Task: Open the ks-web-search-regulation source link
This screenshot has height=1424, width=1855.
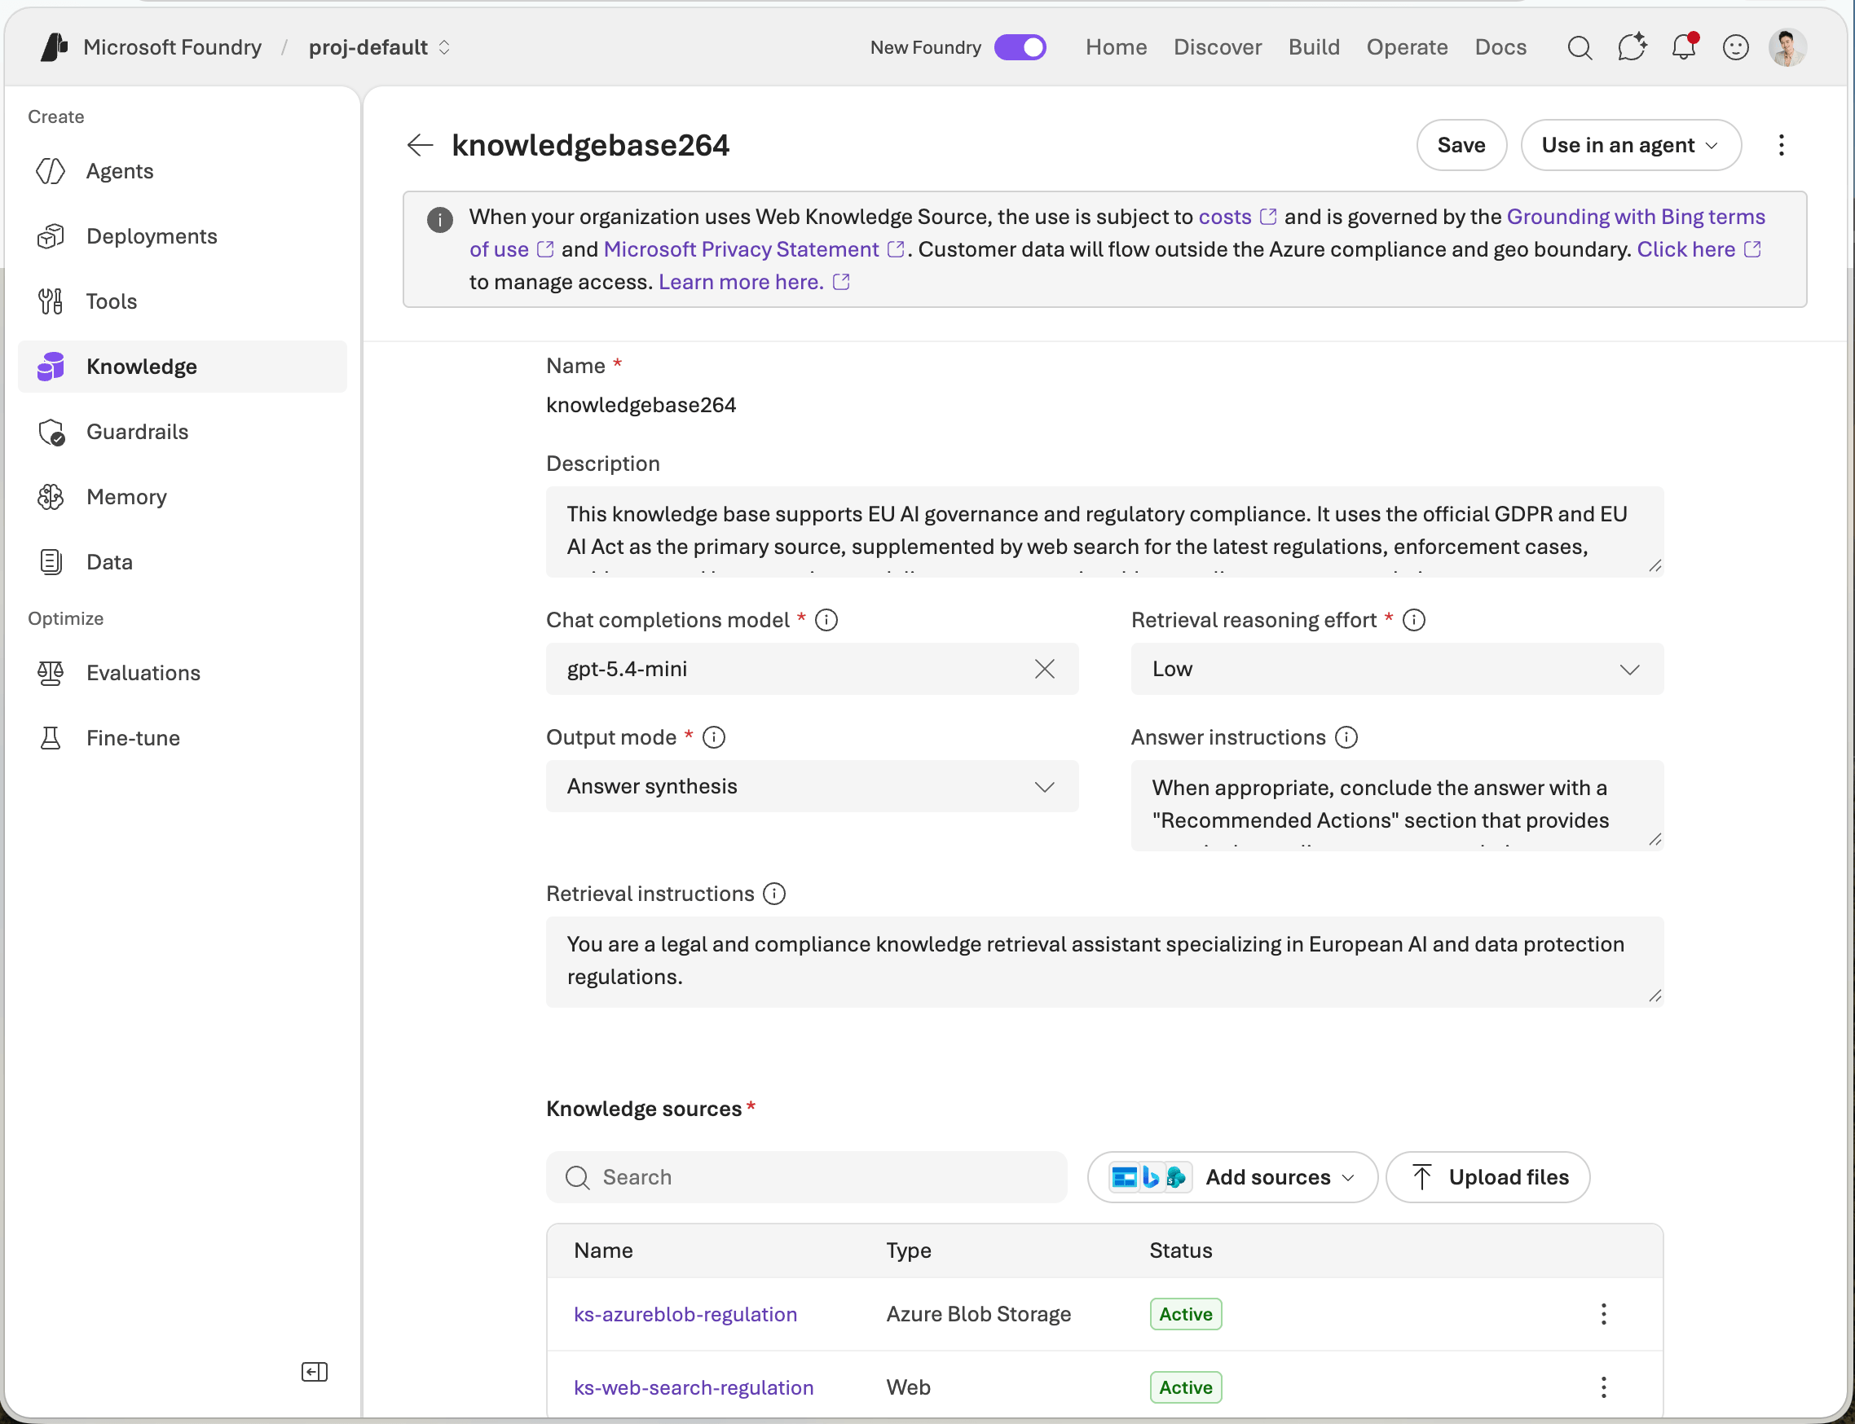Action: (x=694, y=1387)
